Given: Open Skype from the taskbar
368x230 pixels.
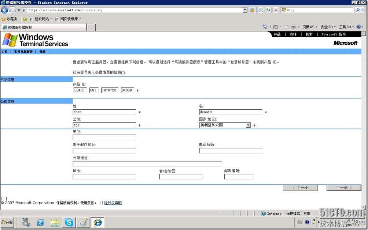Looking at the screenshot, I should (x=69, y=222).
